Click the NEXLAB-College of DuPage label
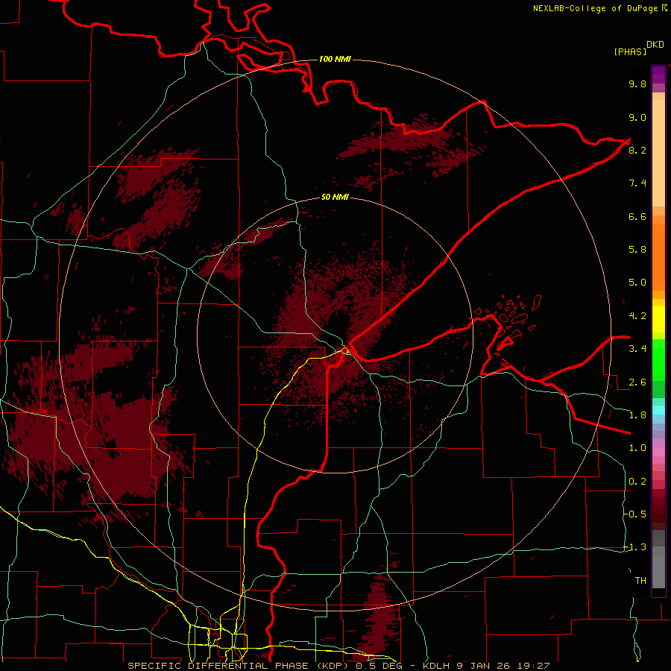Screen dimensions: 671x671 pyautogui.click(x=595, y=8)
